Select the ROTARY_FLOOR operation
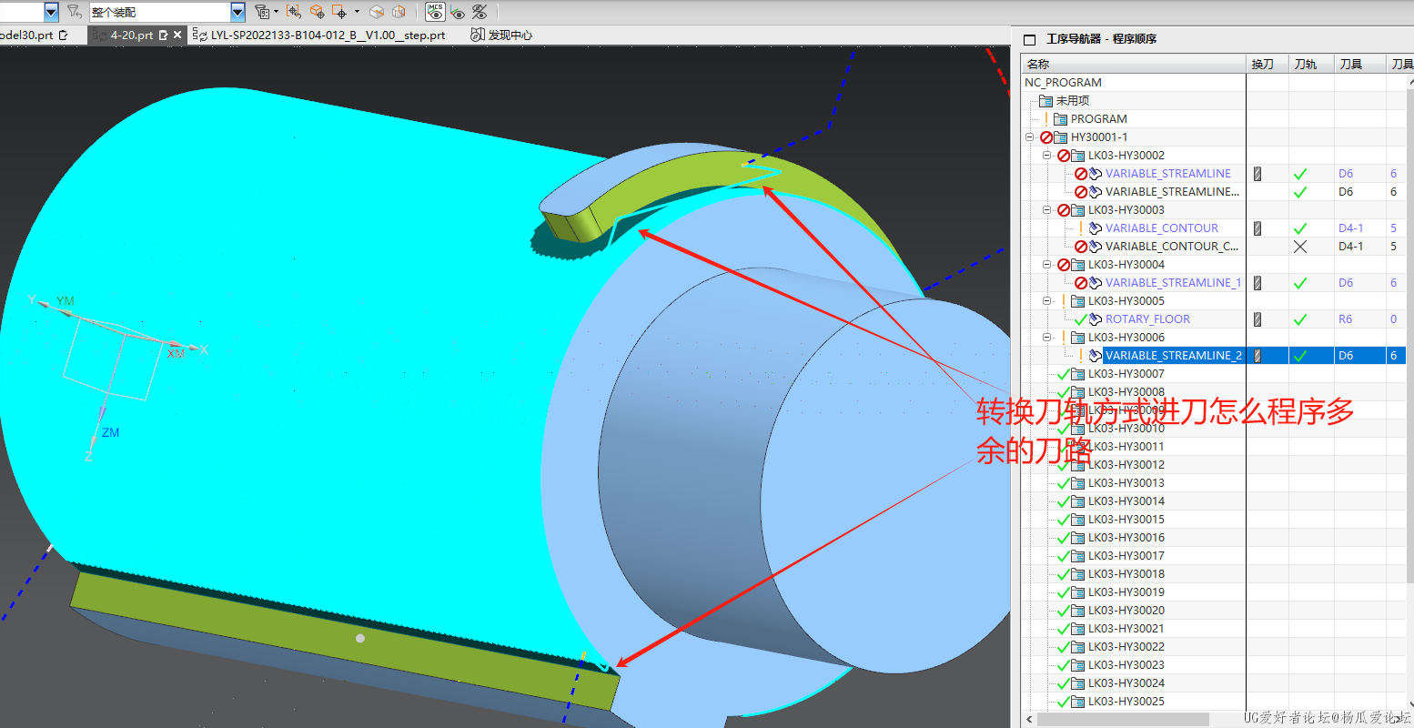1414x728 pixels. (1147, 319)
